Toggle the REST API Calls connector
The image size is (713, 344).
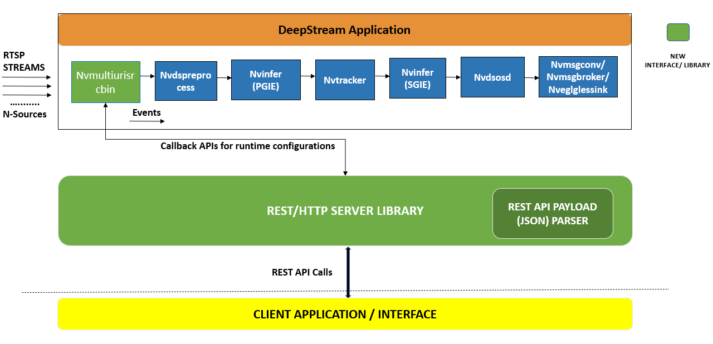348,271
